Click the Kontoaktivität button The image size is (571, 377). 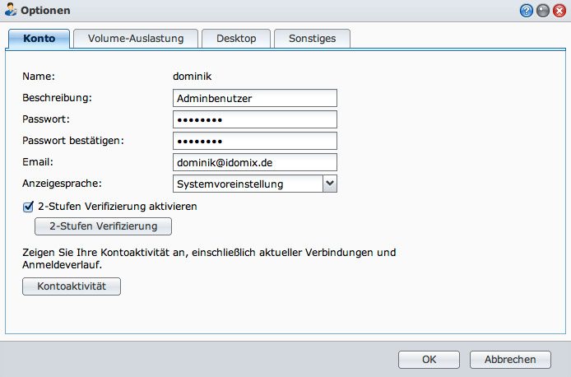(x=72, y=286)
